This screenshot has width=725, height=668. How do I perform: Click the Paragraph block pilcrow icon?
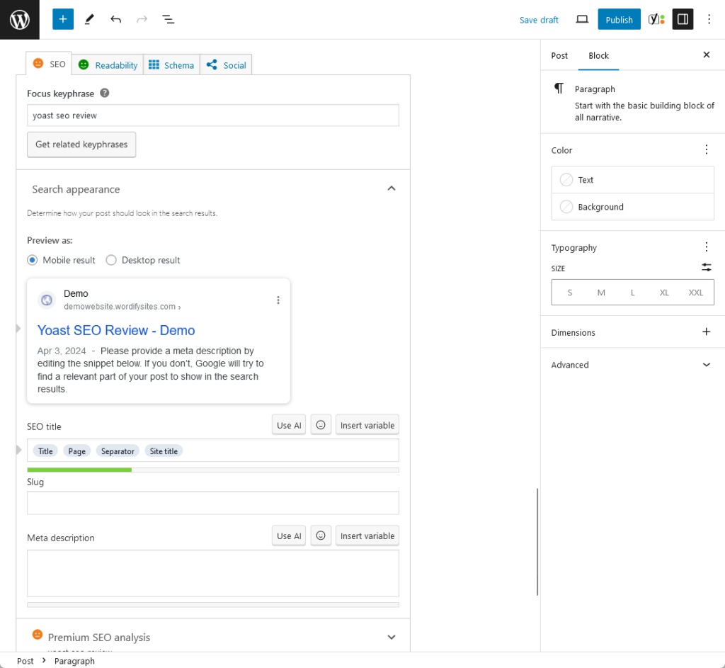click(559, 89)
